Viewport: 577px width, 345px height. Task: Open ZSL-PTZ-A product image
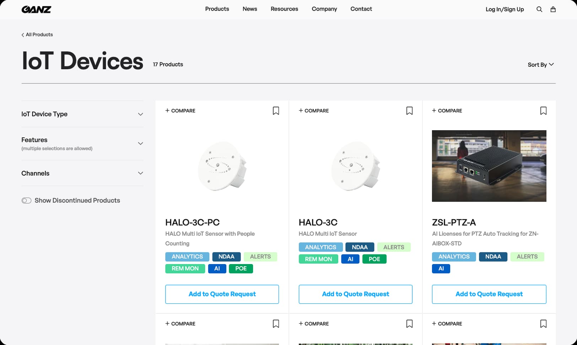pyautogui.click(x=489, y=166)
